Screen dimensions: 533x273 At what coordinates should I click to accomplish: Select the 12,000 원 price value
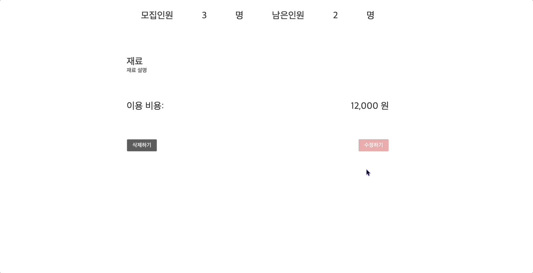coord(369,105)
